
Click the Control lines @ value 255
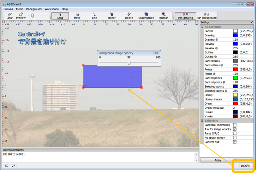(x=236, y=65)
